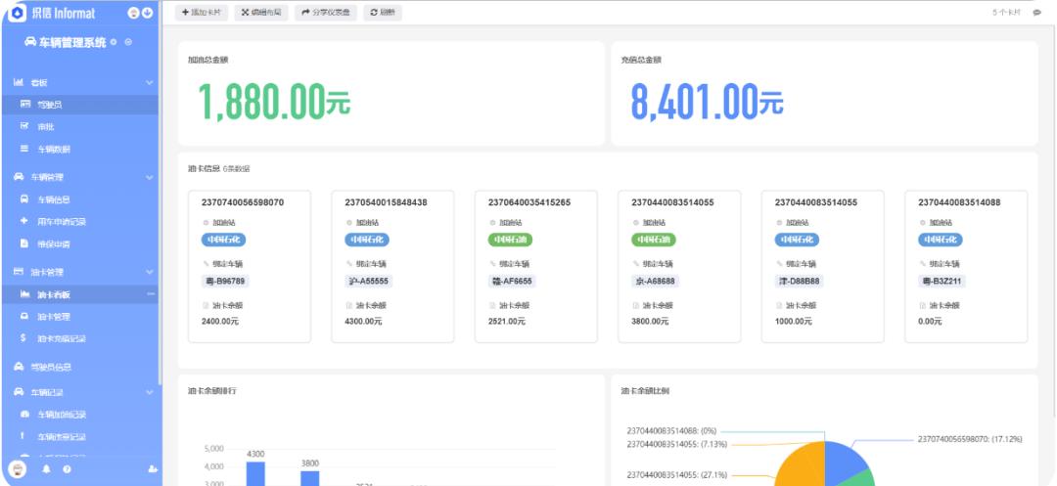1057x486 pixels.
Task: Click the bar labeled 4300 in chart
Action: 255,473
